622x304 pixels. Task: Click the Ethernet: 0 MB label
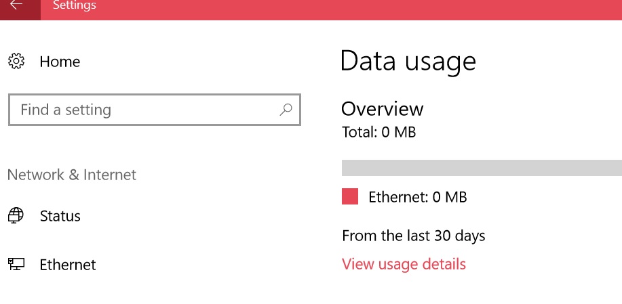(418, 197)
